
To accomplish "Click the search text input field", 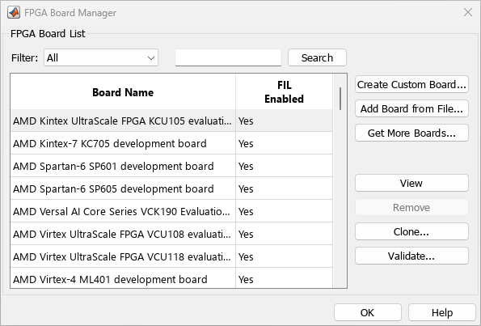I will (228, 57).
